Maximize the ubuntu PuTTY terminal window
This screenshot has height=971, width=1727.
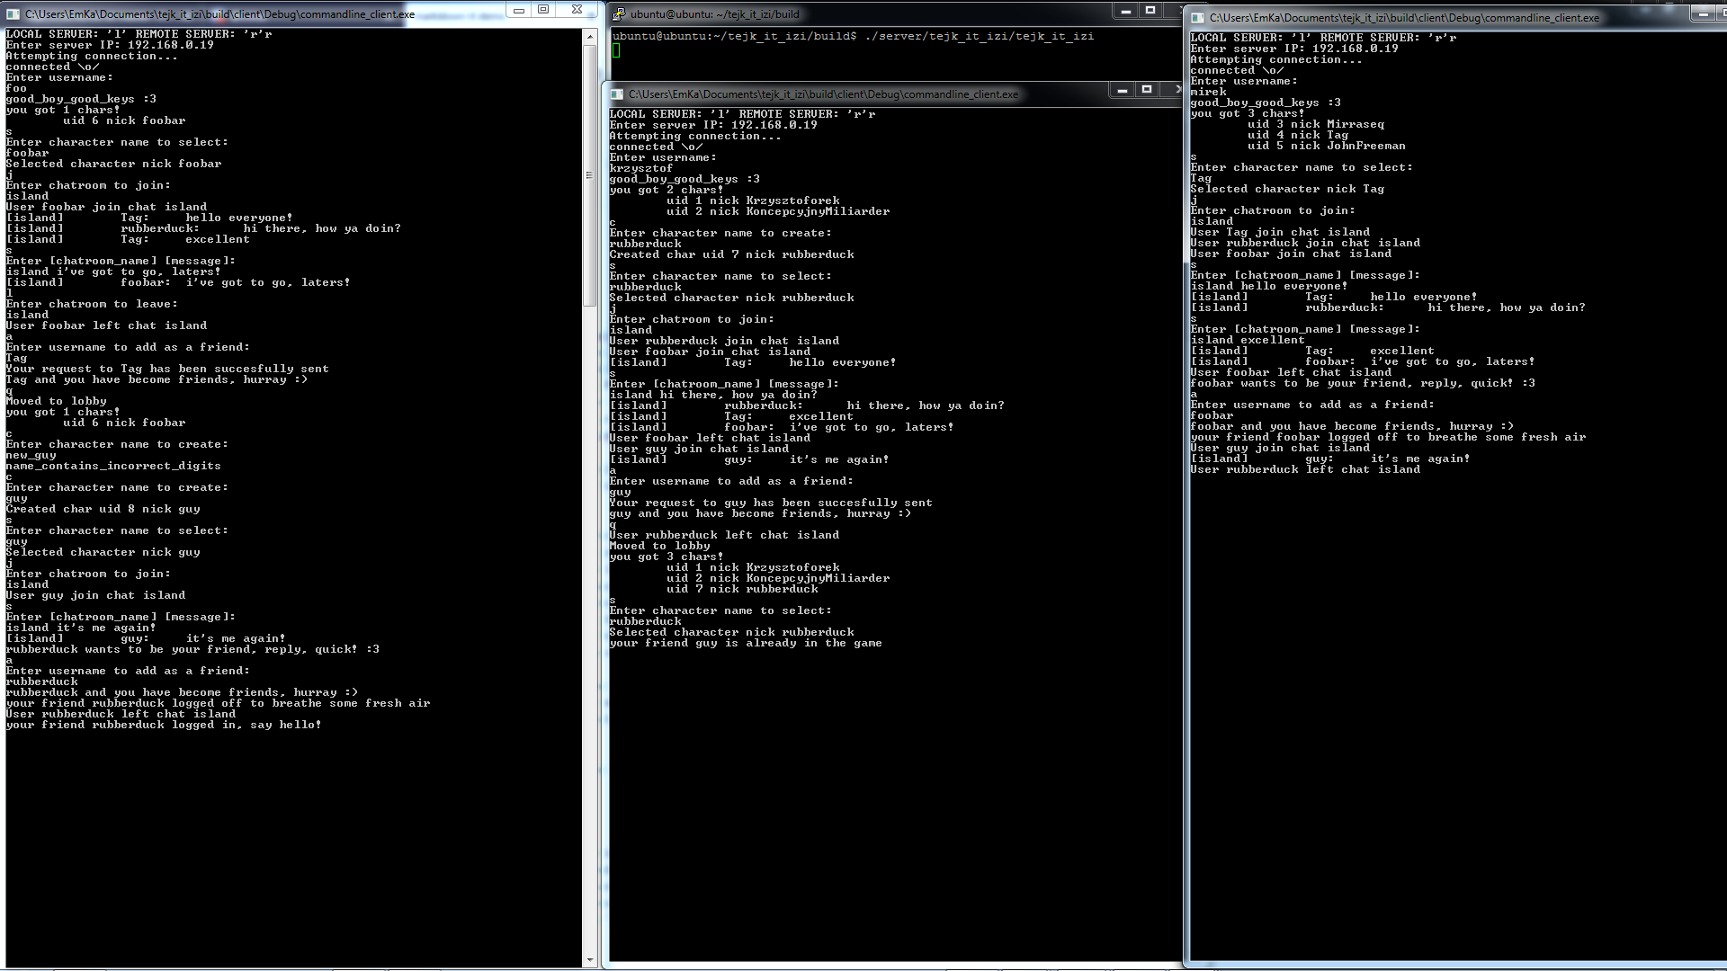(1150, 11)
